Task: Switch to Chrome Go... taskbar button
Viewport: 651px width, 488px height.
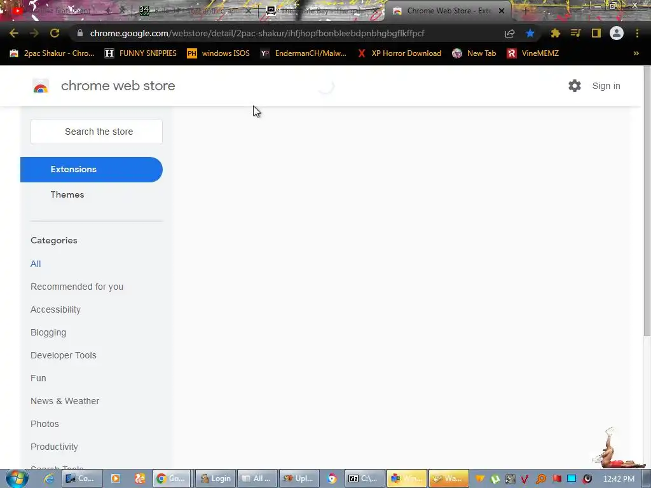Action: tap(172, 478)
